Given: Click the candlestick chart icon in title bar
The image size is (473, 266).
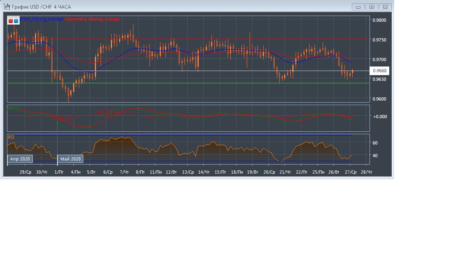Looking at the screenshot, I should click(7, 7).
